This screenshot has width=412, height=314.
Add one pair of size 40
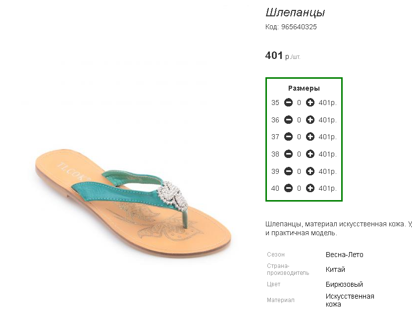coord(310,188)
